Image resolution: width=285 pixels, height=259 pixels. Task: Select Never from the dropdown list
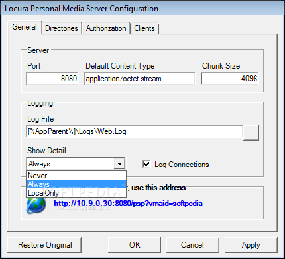pyautogui.click(x=76, y=176)
